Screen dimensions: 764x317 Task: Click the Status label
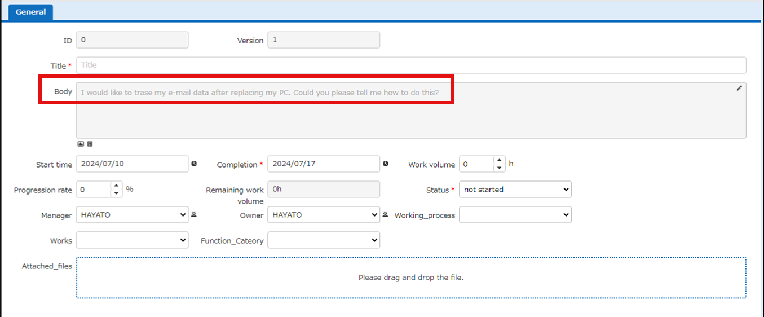click(437, 190)
